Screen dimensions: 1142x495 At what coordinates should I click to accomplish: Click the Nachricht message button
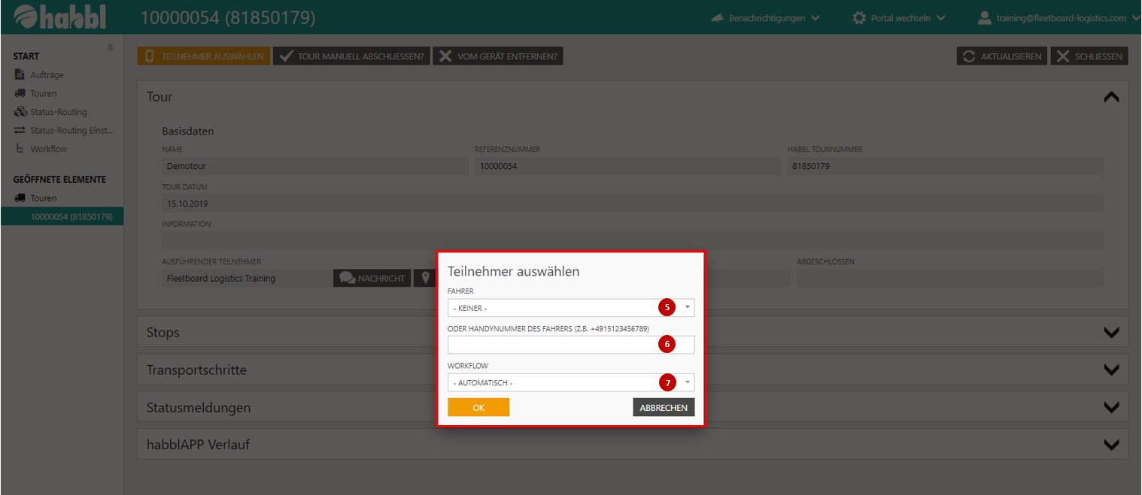click(x=372, y=279)
